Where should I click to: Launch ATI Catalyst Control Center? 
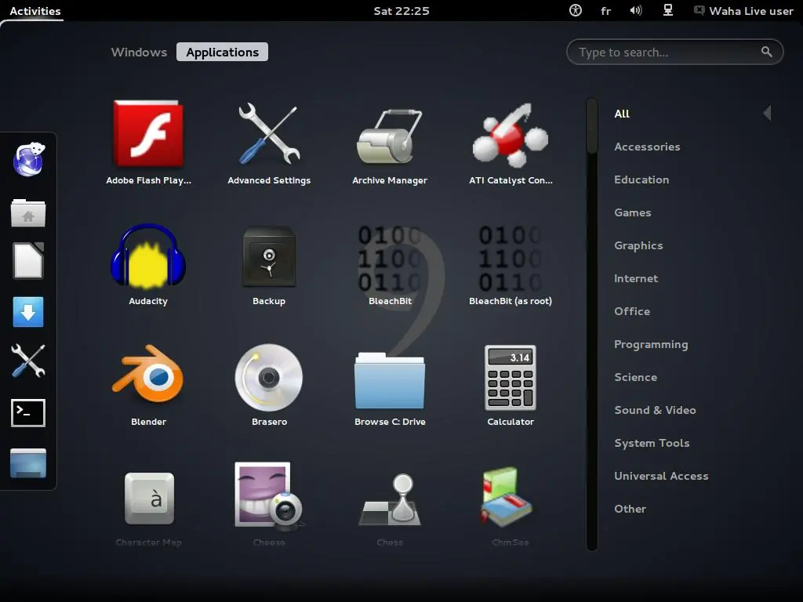[511, 143]
